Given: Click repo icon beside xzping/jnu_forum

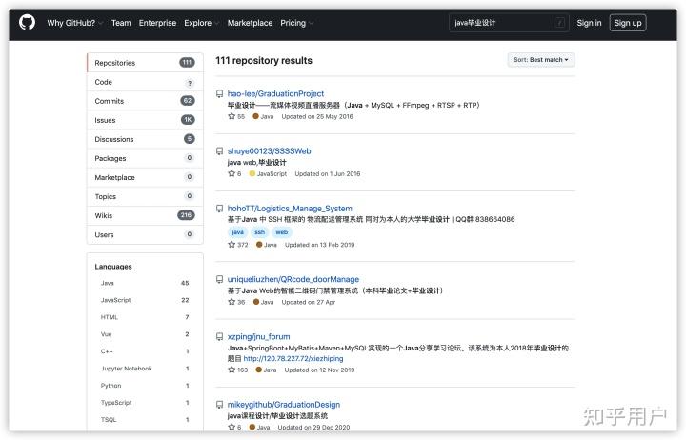Looking at the screenshot, I should coord(220,337).
